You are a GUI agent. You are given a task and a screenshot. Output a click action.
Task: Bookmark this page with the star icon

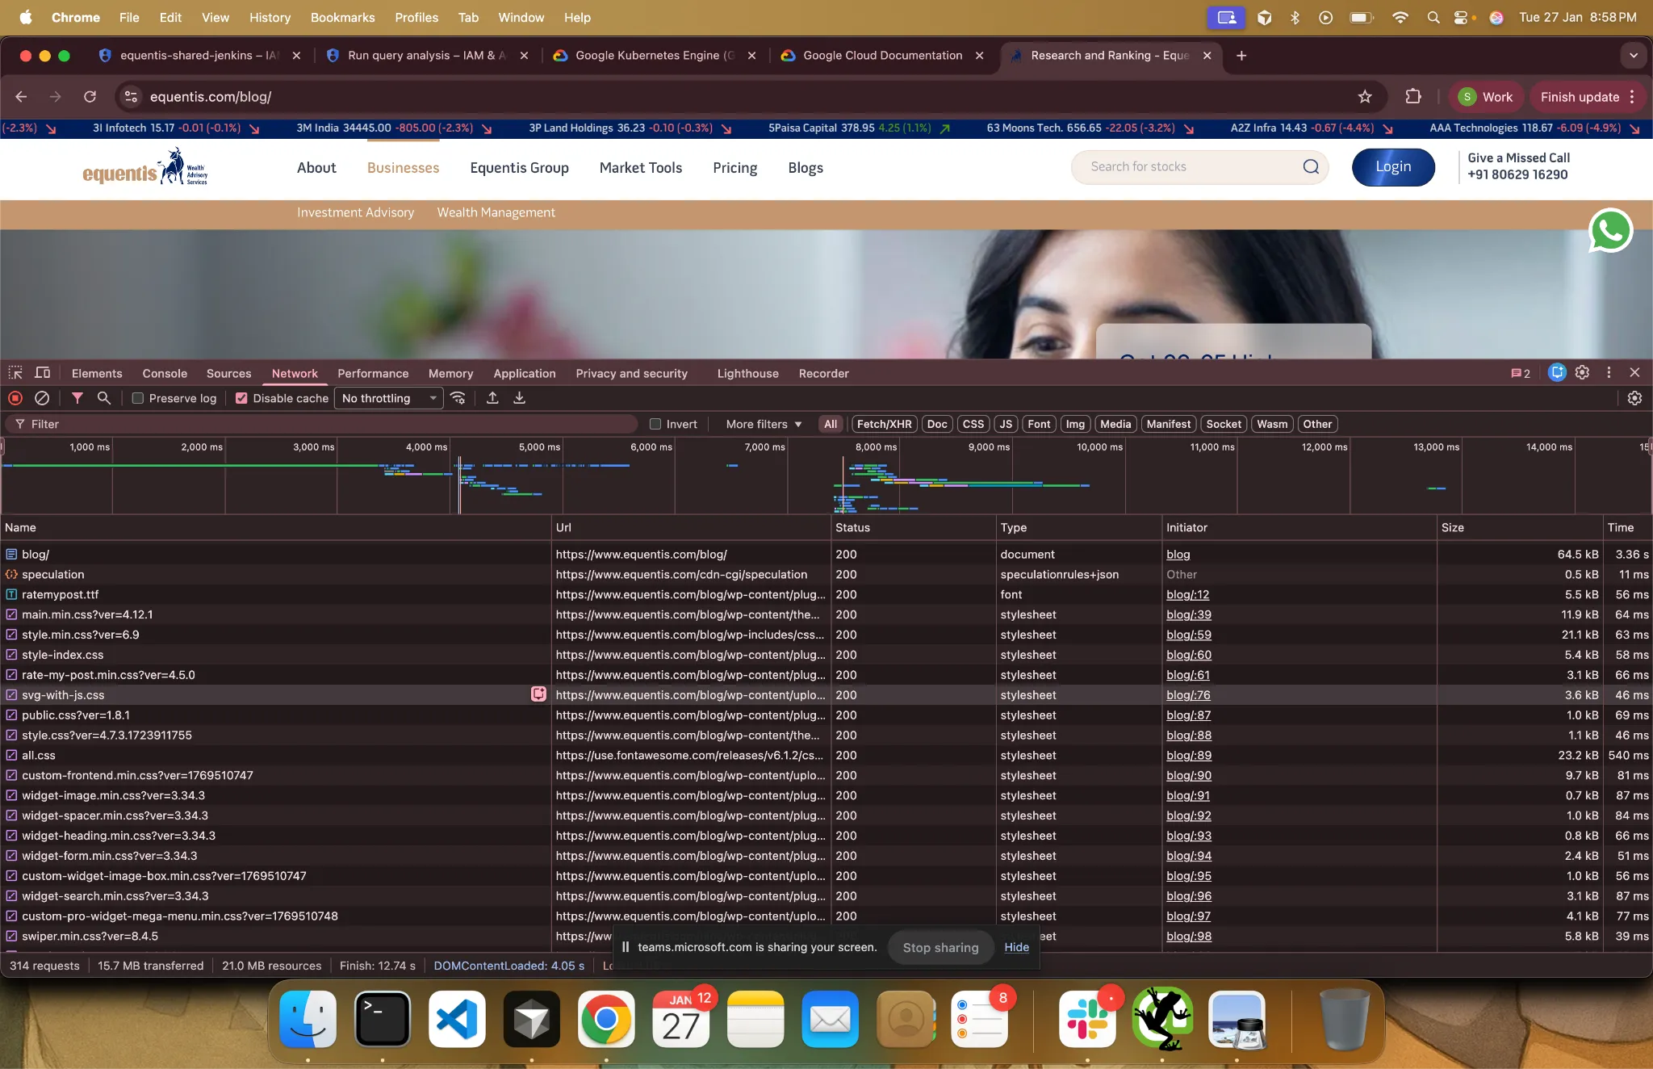coord(1365,97)
